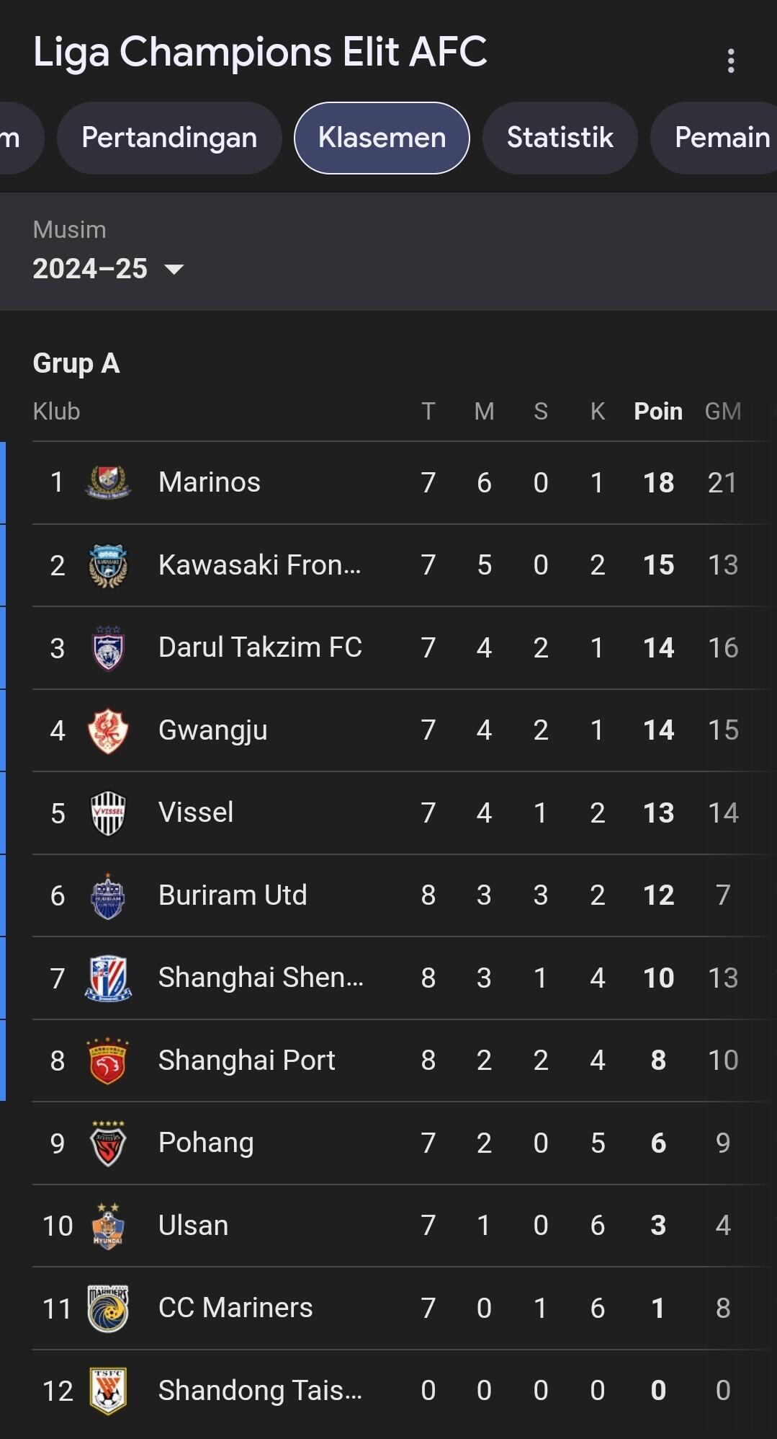777x1439 pixels.
Task: Click the Gwangju phoenix crest
Action: point(108,730)
